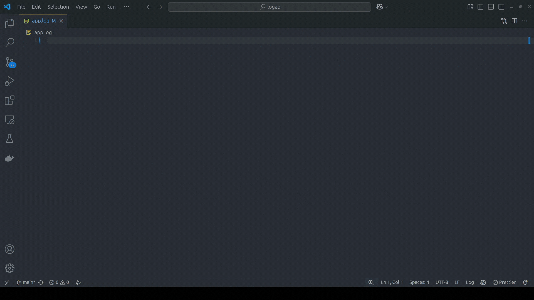Select the app.log editor tab
Viewport: 534px width, 300px height.
coord(43,21)
